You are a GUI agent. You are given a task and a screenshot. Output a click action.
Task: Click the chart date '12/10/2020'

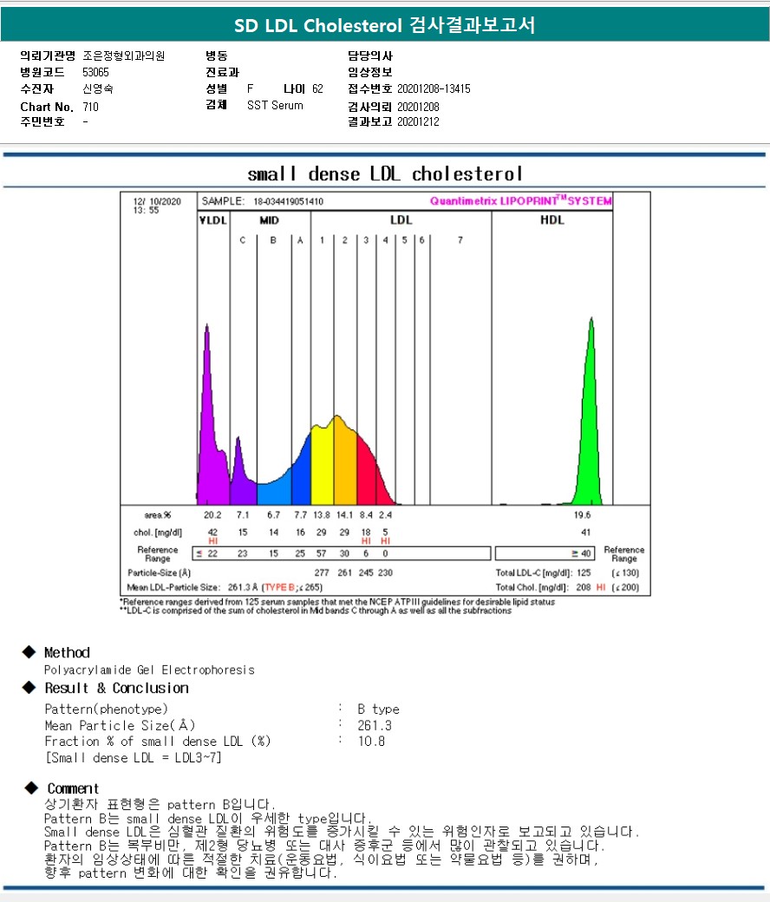coord(157,201)
